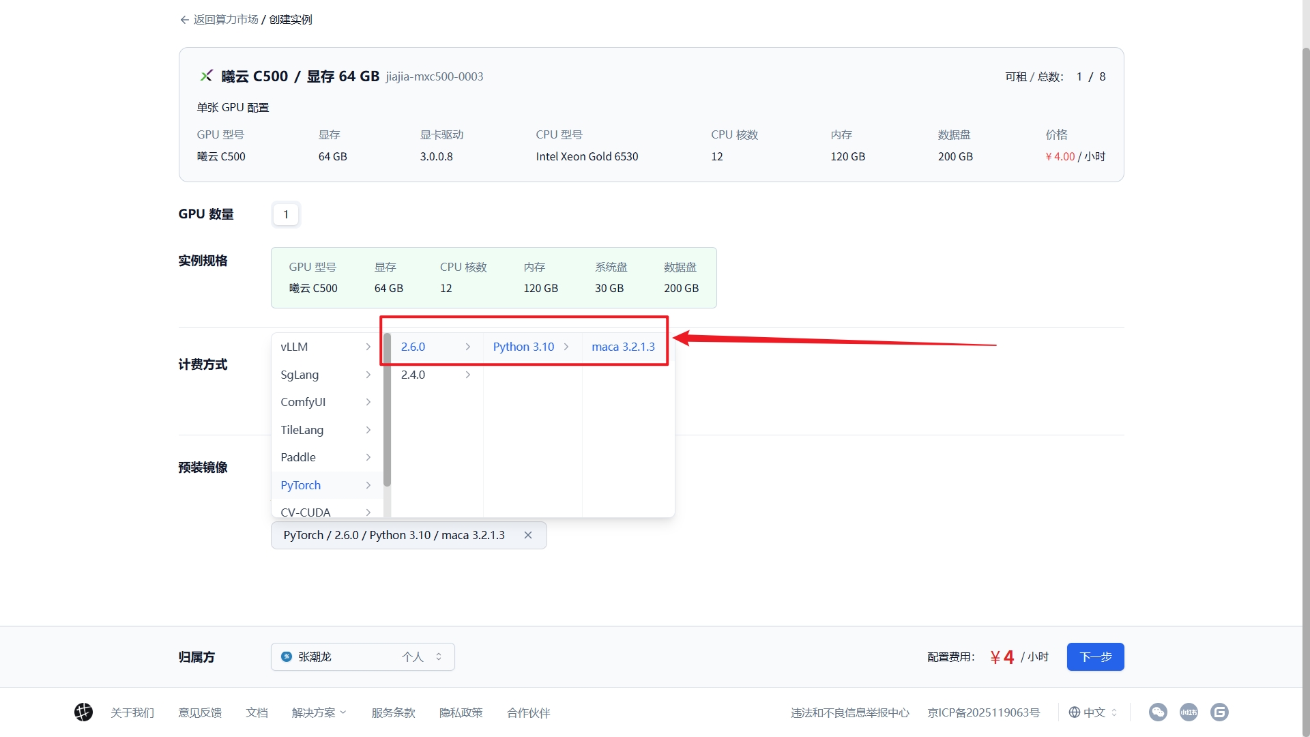Open the 服务条款 footer link
Image resolution: width=1310 pixels, height=737 pixels.
(393, 712)
